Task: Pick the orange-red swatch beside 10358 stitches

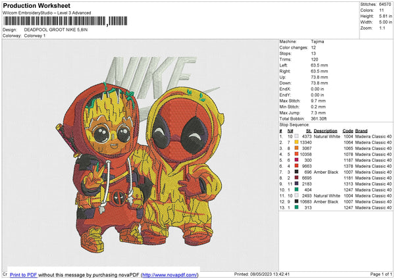Action: tap(296, 154)
